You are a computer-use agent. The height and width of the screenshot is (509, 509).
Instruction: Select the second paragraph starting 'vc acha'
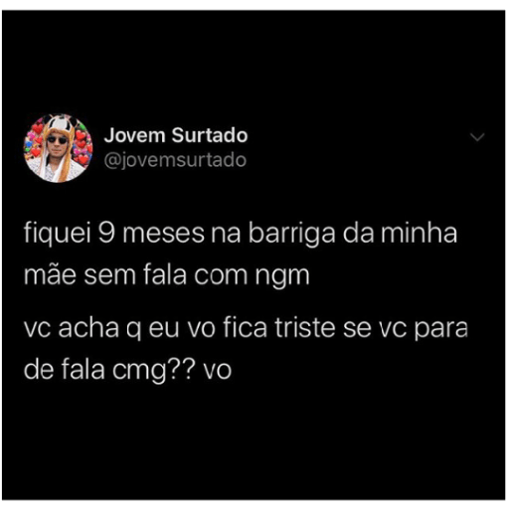246,349
